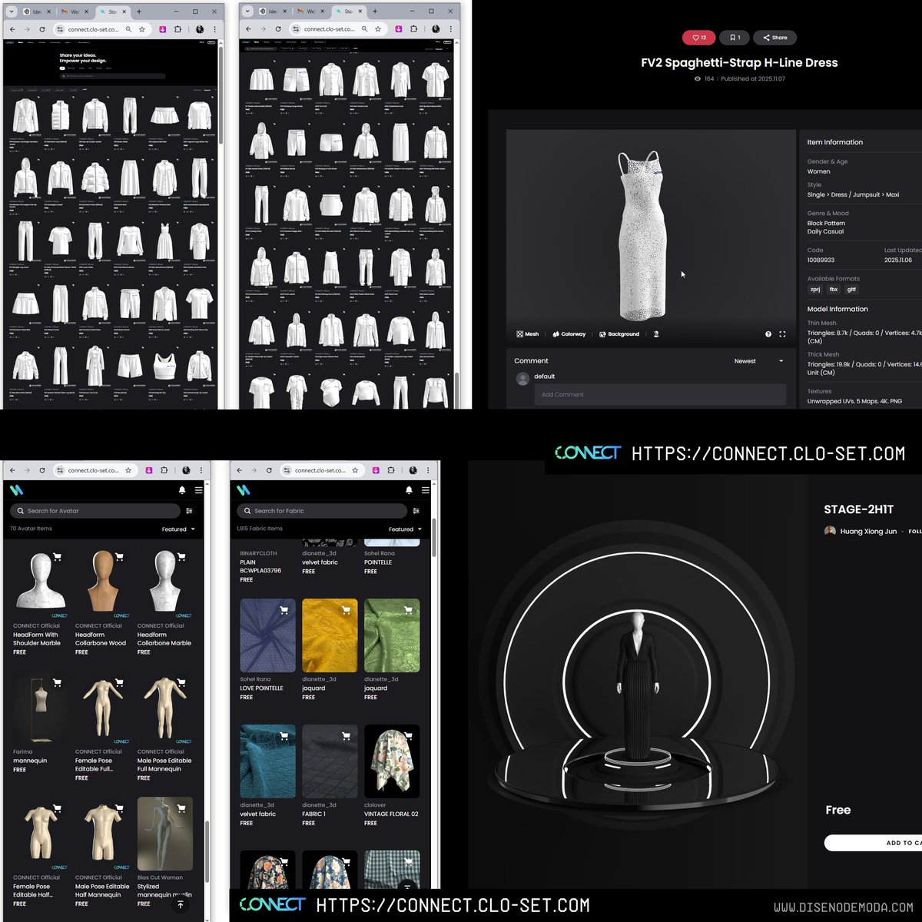922x922 pixels.
Task: Open Background options in dress viewer
Action: click(x=619, y=334)
